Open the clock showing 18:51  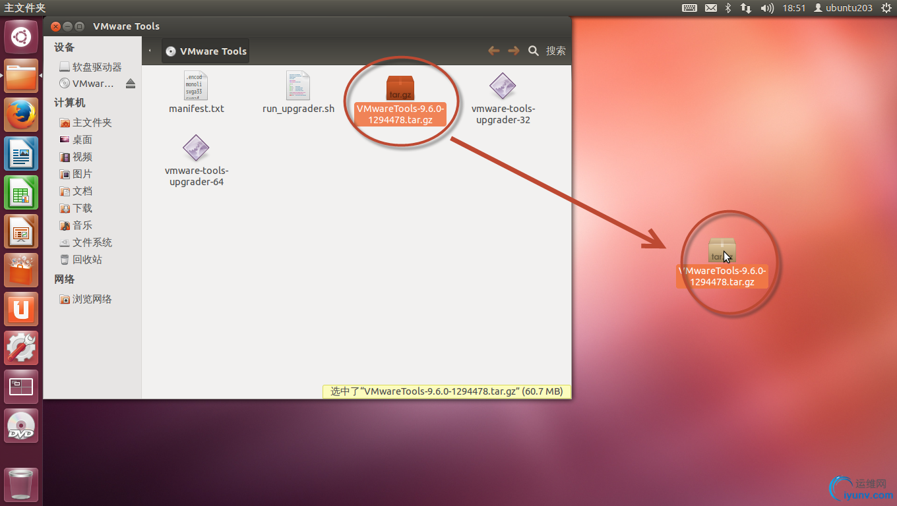(794, 8)
